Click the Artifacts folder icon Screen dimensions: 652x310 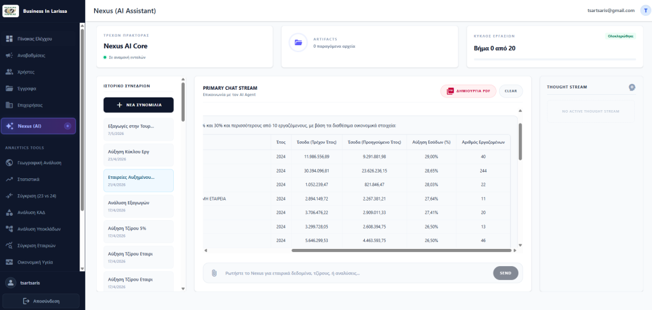coord(298,43)
